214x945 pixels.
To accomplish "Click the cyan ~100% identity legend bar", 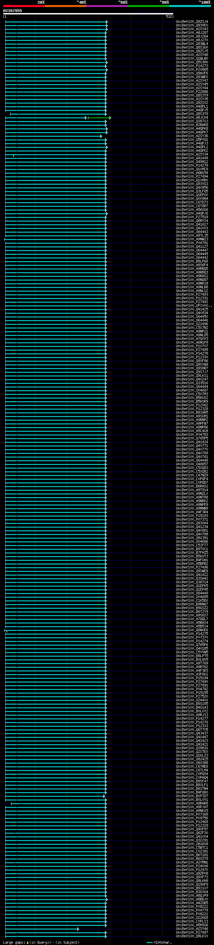I will (190, 6).
